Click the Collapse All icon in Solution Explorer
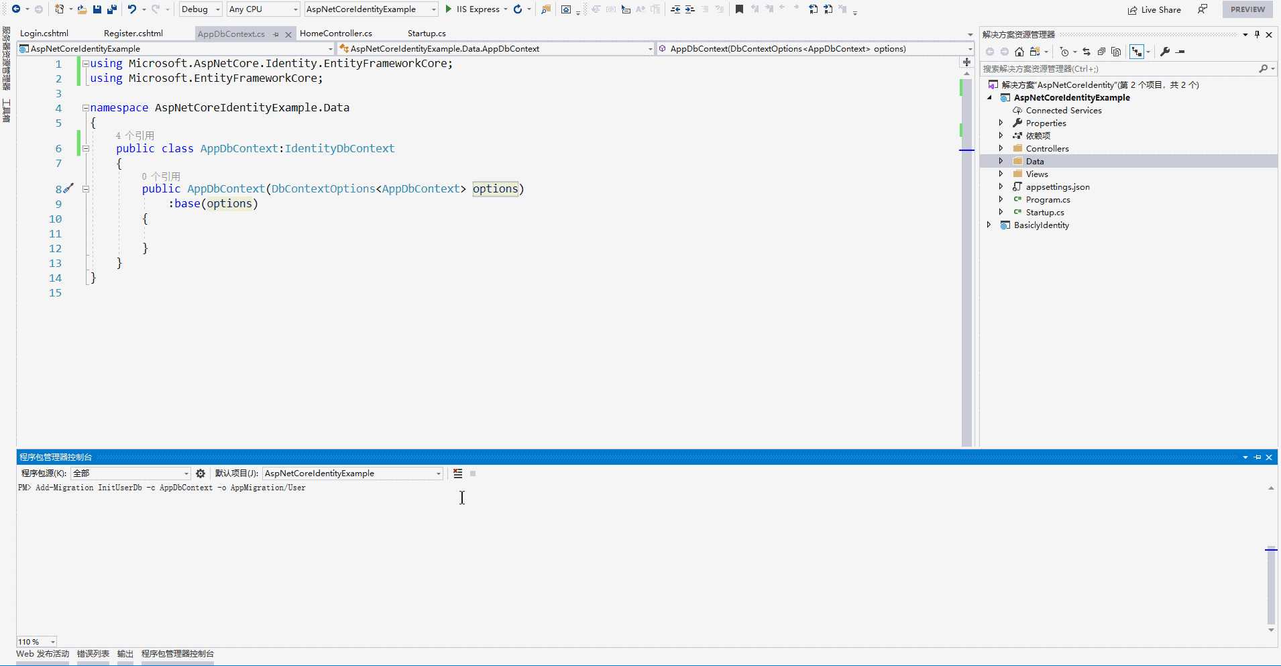The width and height of the screenshot is (1281, 666). tap(1101, 52)
